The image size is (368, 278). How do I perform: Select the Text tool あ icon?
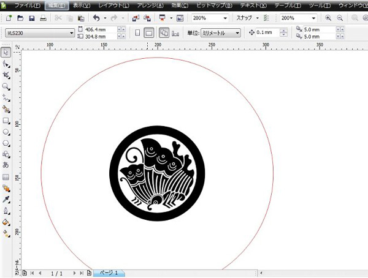[6, 165]
